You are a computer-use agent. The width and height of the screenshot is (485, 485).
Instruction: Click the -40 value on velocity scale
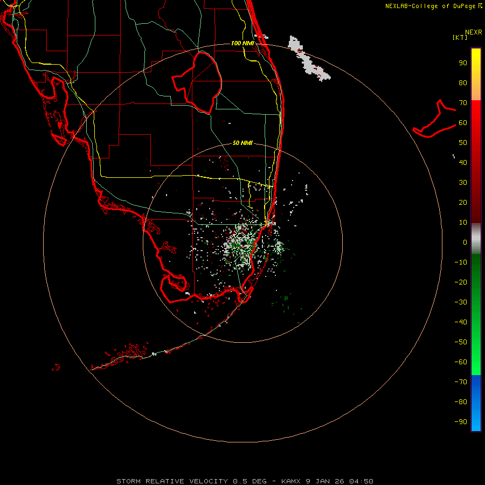click(x=461, y=322)
